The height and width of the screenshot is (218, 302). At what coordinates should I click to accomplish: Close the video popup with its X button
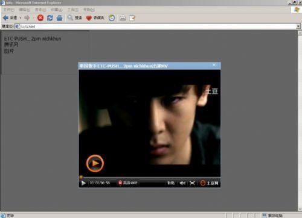(214, 65)
